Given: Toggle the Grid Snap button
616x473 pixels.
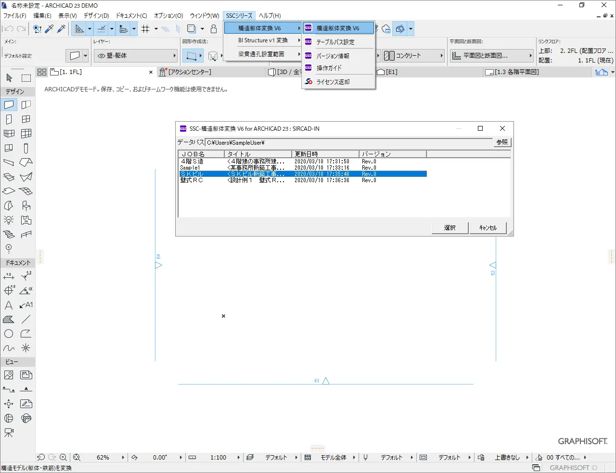Looking at the screenshot, I should pyautogui.click(x=145, y=29).
